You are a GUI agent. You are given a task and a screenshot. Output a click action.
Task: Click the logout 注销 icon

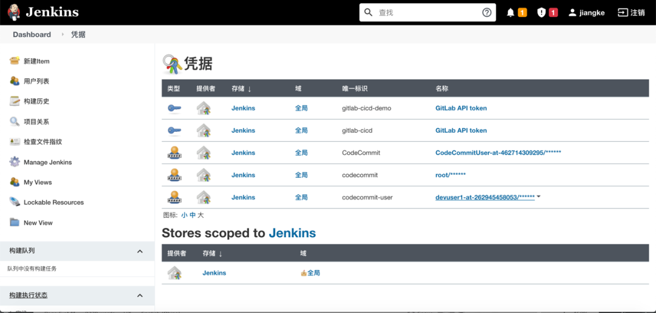pyautogui.click(x=623, y=13)
